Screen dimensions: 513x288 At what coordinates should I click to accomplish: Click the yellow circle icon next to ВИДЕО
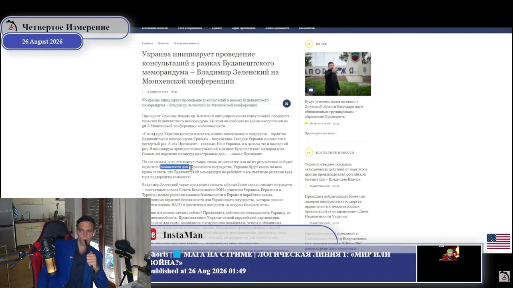click(309, 44)
